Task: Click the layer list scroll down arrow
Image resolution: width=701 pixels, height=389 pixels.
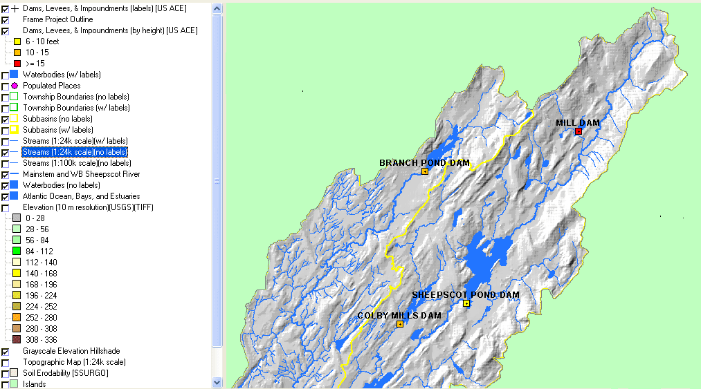Action: 217,382
